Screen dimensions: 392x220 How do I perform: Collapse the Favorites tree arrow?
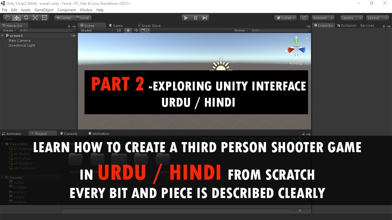(3, 144)
